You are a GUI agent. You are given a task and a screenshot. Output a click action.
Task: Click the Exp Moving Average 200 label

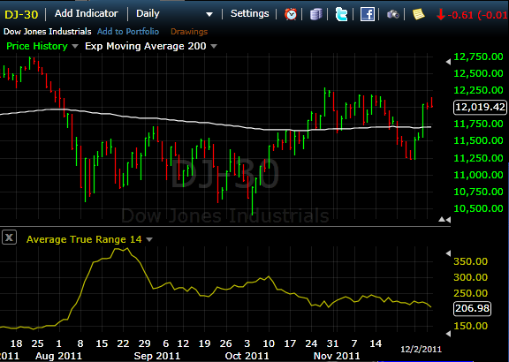pyautogui.click(x=146, y=46)
